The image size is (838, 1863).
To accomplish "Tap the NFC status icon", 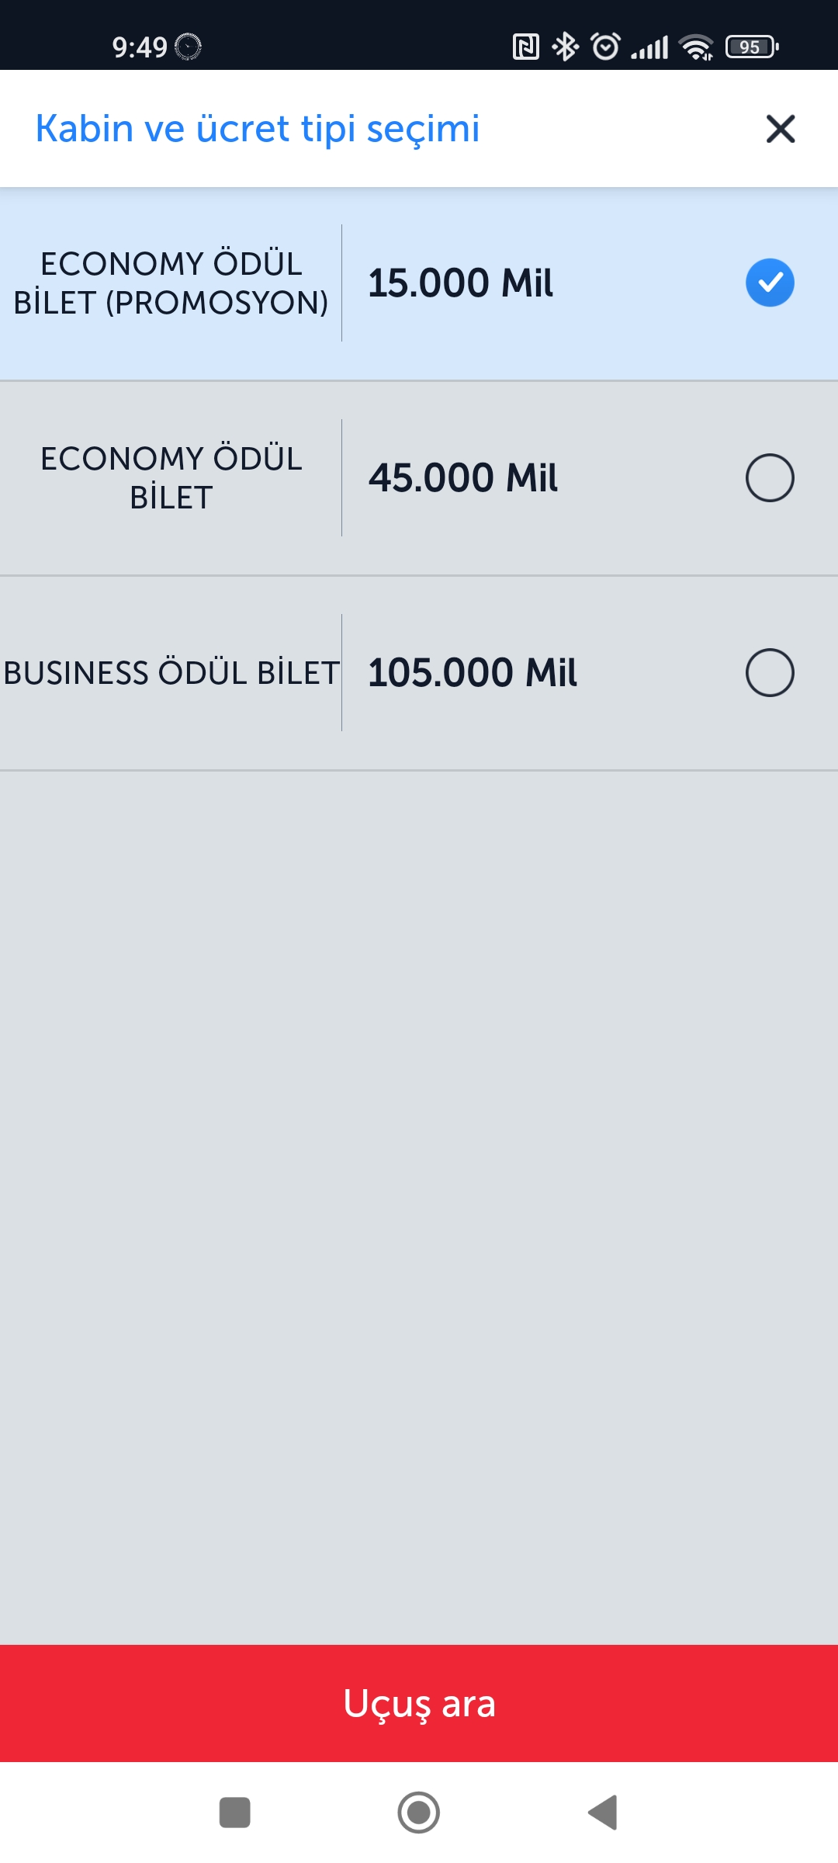I will [x=526, y=47].
